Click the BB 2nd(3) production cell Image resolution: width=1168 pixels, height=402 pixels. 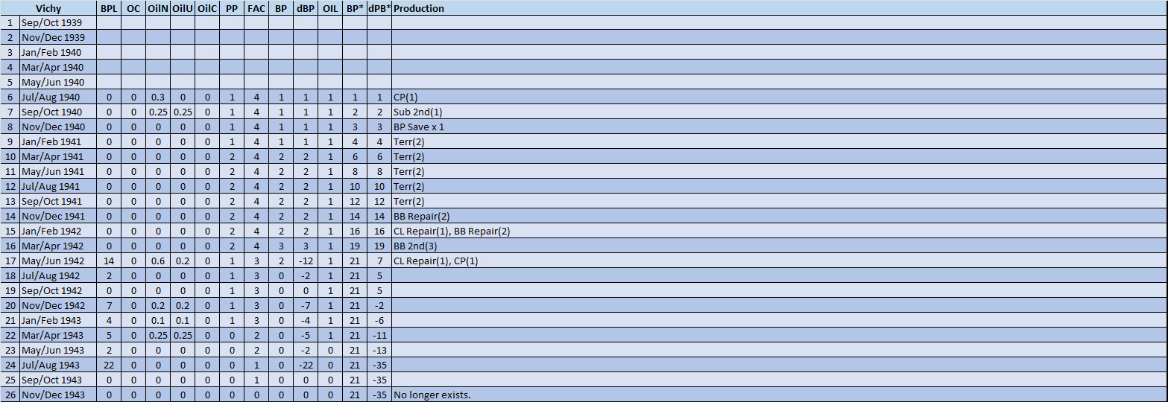point(780,246)
